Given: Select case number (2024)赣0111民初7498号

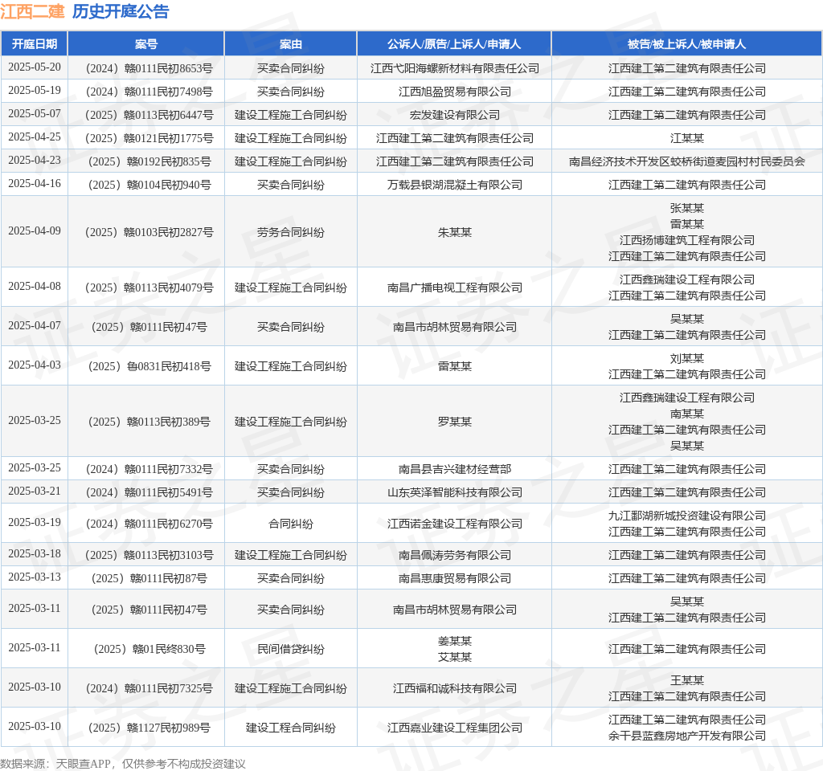Looking at the screenshot, I should point(149,92).
